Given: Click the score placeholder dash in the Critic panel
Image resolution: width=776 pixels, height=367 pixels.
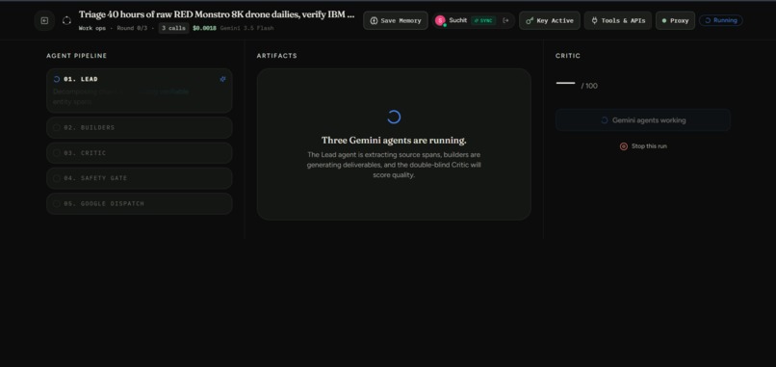Looking at the screenshot, I should [566, 83].
